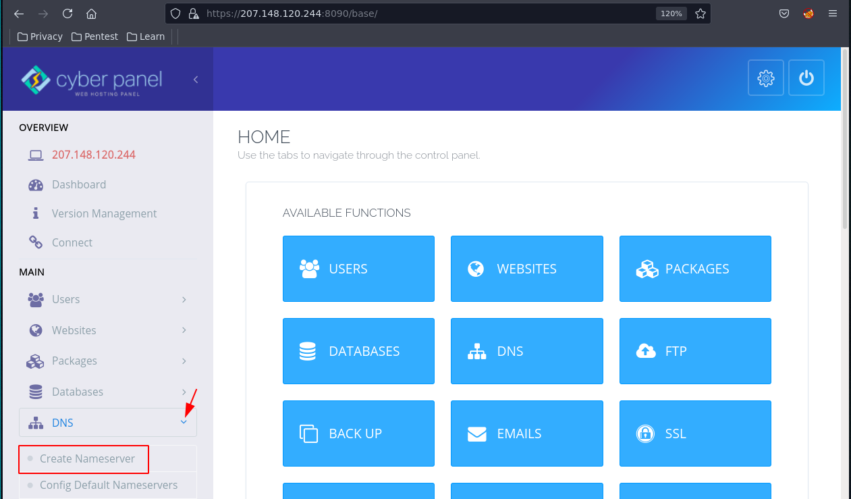
Task: Open the EMAILS function tile
Action: coord(526,434)
